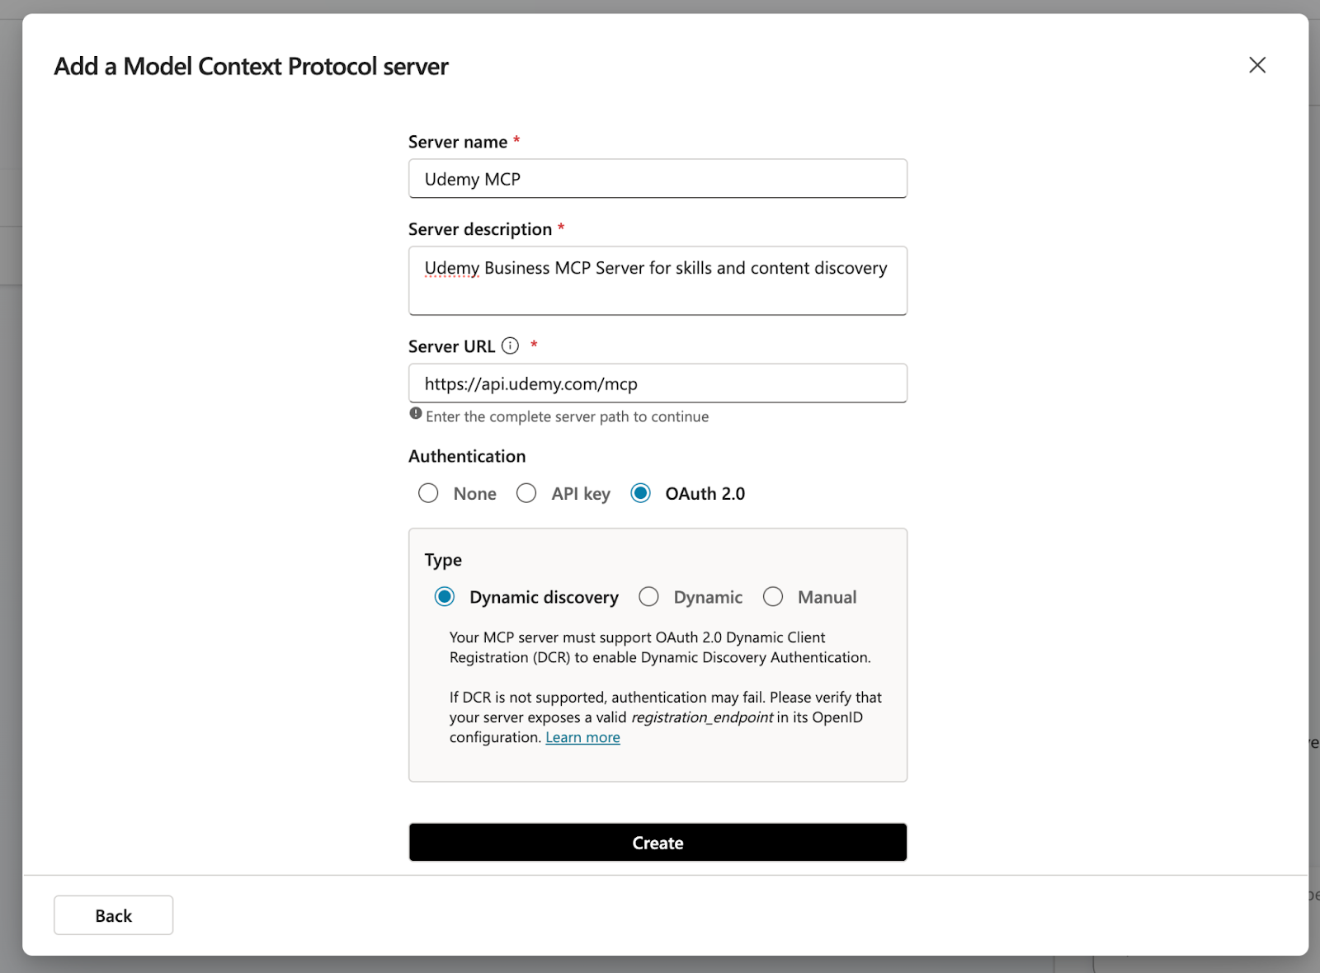
Task: Click the 'If DCR is not supported' warning text
Action: (666, 717)
